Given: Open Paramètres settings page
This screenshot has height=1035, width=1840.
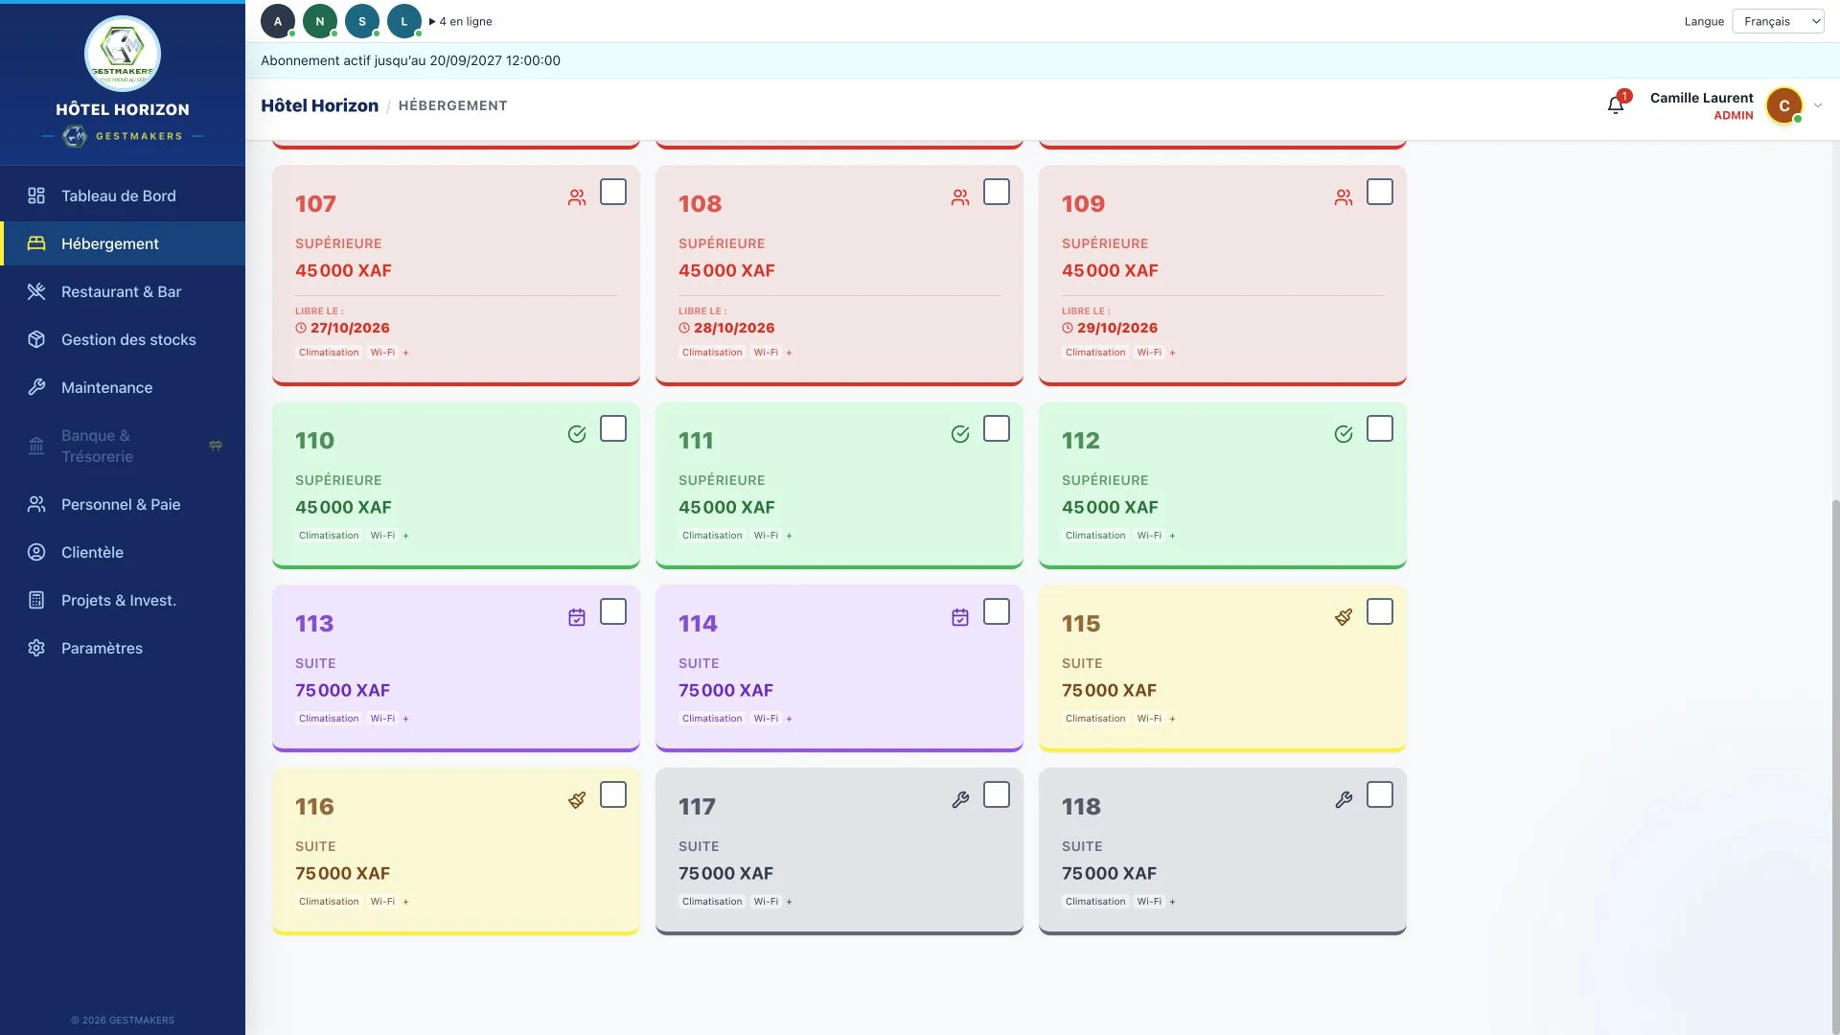Looking at the screenshot, I should (x=123, y=648).
